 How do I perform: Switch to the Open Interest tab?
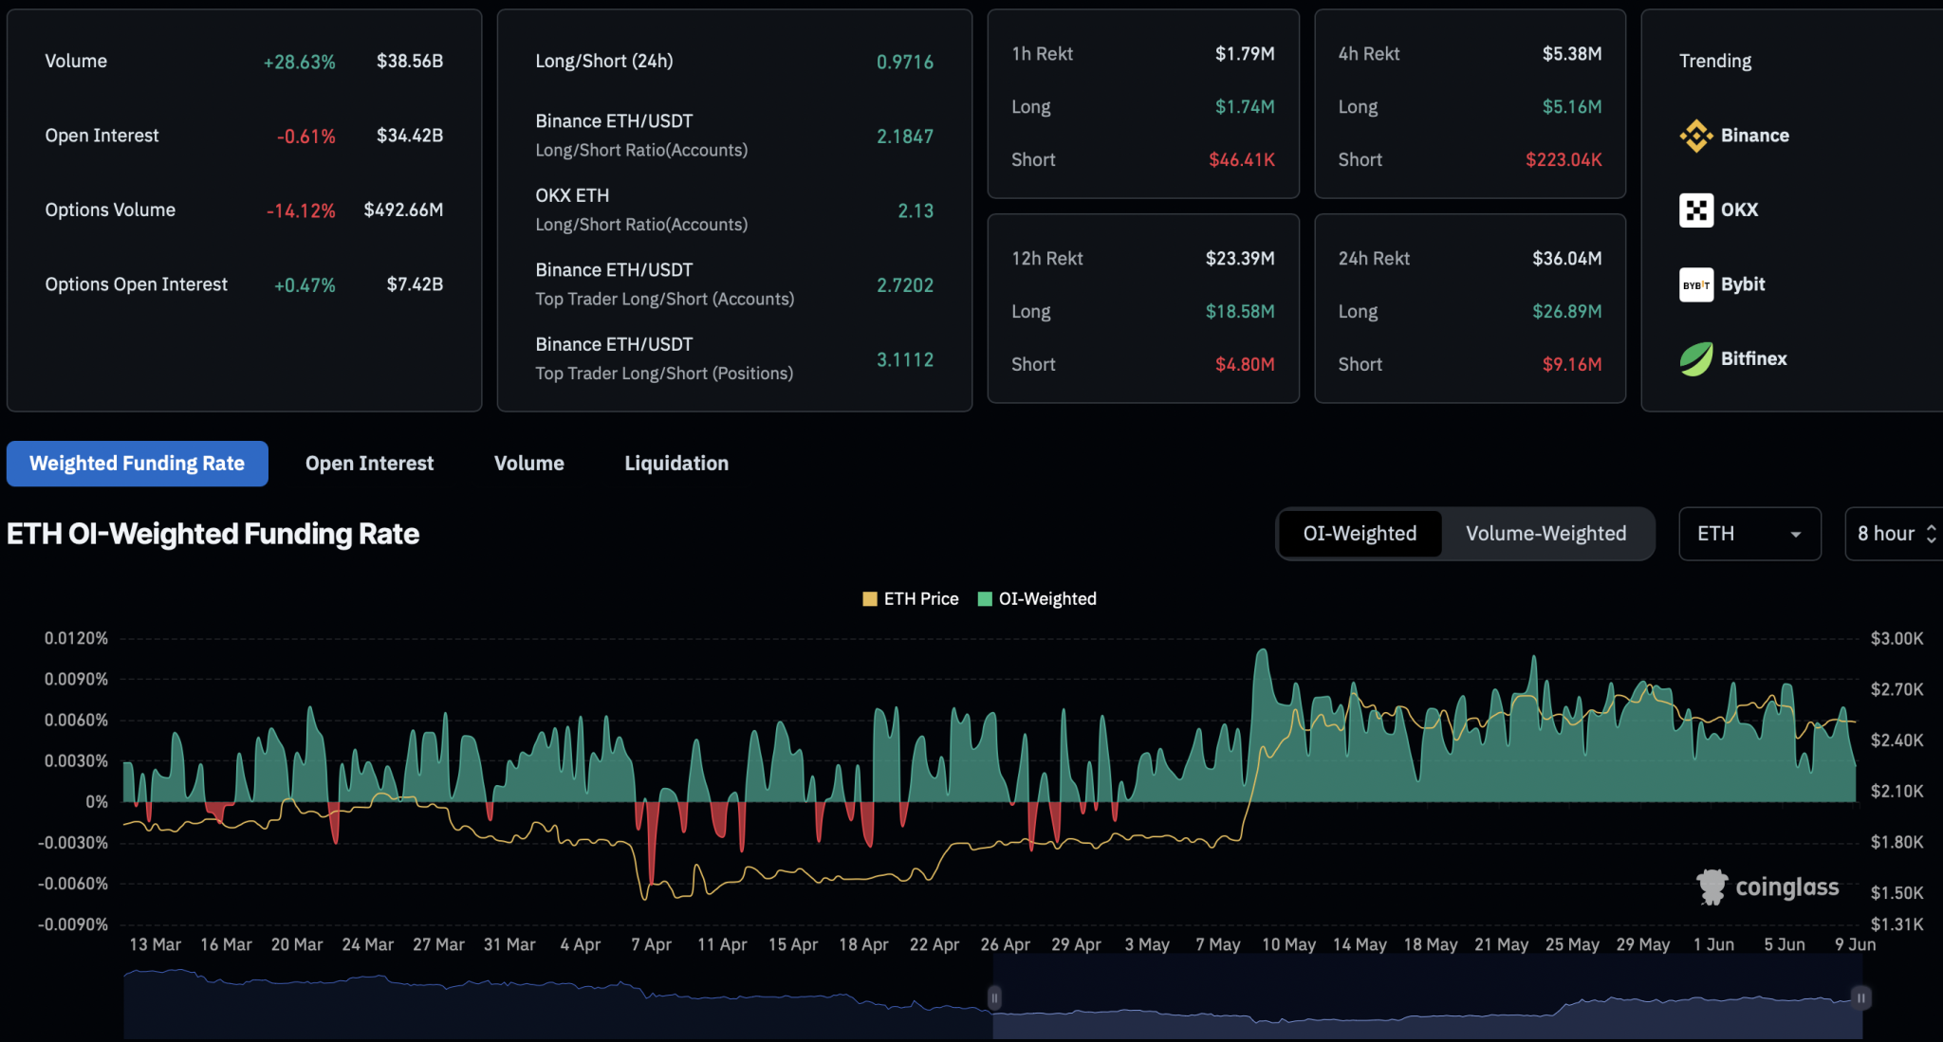click(369, 464)
